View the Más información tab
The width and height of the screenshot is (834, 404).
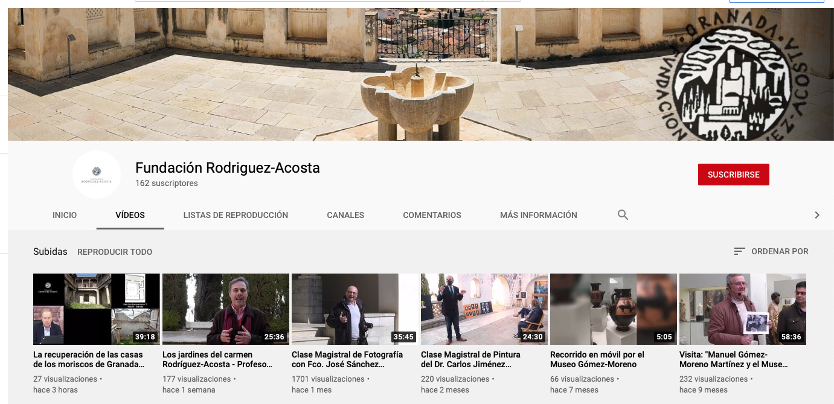[x=539, y=215]
